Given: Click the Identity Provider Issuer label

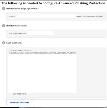Looking at the screenshot, I should coord(16,26).
